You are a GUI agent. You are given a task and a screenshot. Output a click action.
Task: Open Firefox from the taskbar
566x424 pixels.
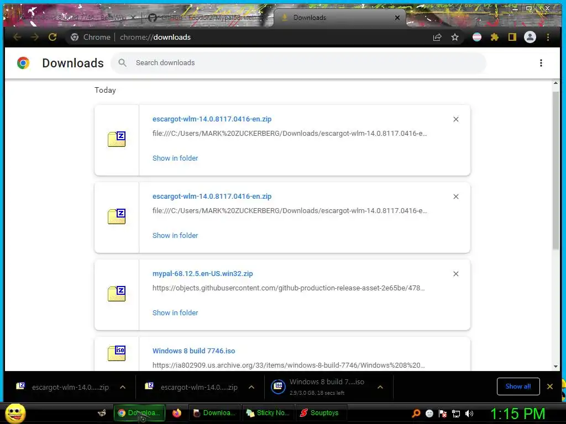point(176,413)
